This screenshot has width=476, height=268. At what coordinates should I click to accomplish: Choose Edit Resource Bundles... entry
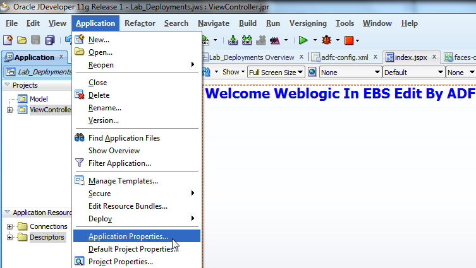(x=137, y=206)
